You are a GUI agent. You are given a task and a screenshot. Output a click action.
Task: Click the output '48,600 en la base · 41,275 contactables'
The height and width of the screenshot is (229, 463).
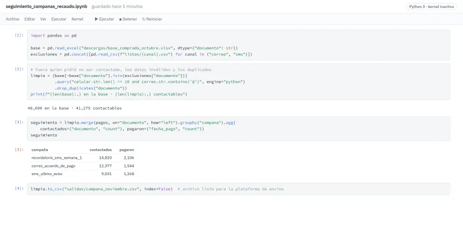(x=74, y=108)
